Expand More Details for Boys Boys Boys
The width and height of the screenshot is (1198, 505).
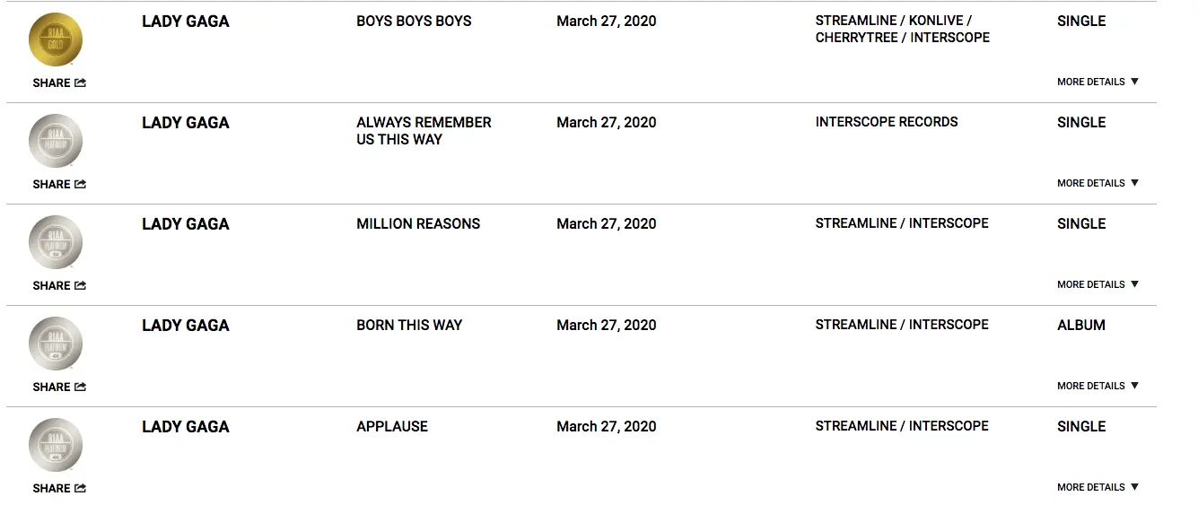pyautogui.click(x=1097, y=82)
